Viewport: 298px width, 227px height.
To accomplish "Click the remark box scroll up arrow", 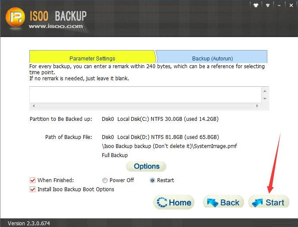I will (x=265, y=91).
